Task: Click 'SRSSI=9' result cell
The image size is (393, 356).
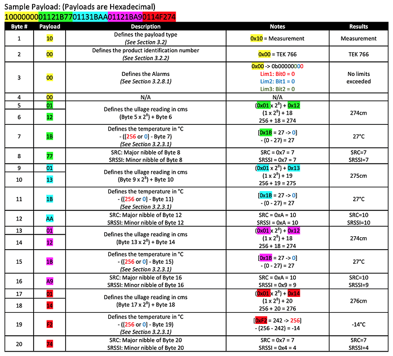Action: click(358, 285)
